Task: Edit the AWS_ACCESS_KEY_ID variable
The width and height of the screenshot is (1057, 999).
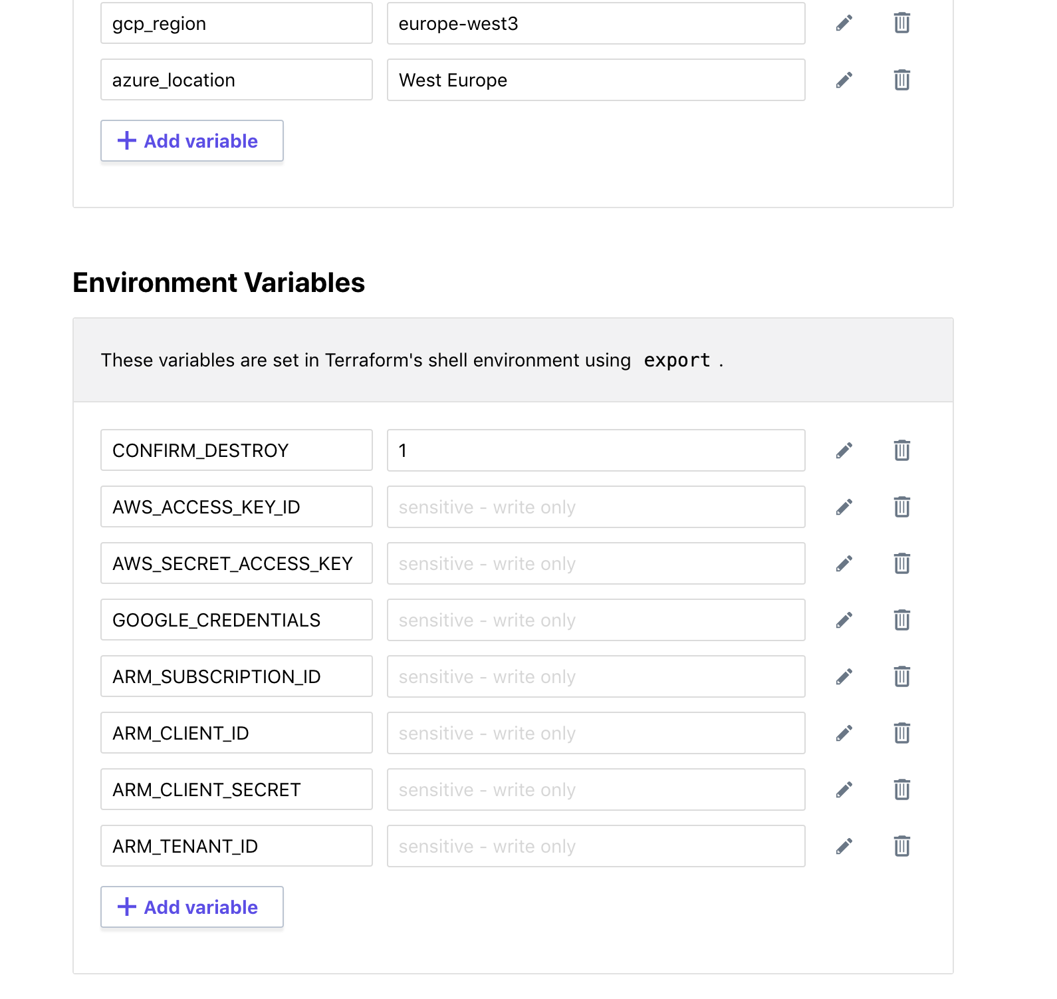Action: [844, 507]
